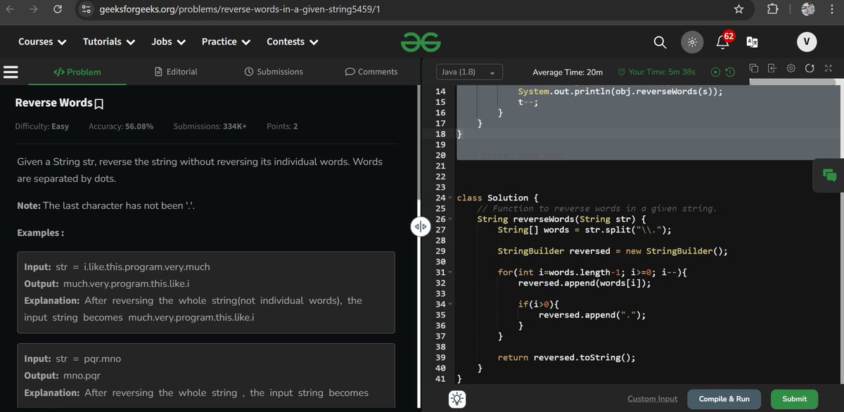Toggle the light/dark theme button
Image resolution: width=844 pixels, height=412 pixels.
[692, 42]
